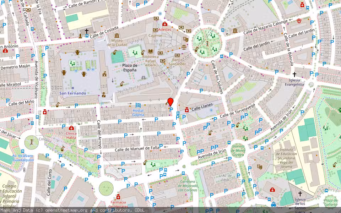This screenshot has width=341, height=213.
Task: Click the theatre masks icon near Glorieta de Monte Gorbea
Action: click(259, 167)
